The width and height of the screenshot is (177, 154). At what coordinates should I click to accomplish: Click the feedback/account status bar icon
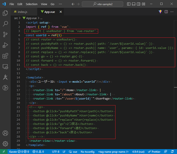(165, 152)
